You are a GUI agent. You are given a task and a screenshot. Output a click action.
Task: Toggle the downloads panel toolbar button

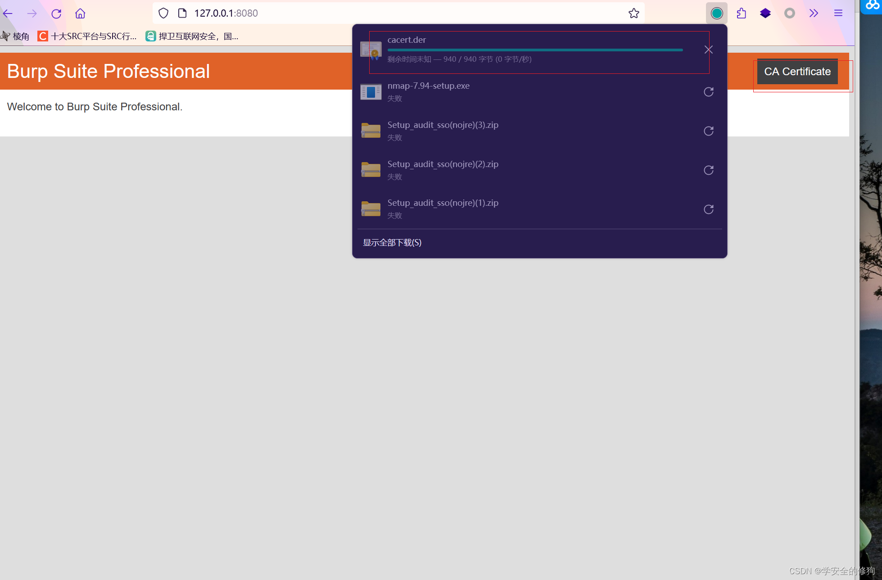pos(717,14)
